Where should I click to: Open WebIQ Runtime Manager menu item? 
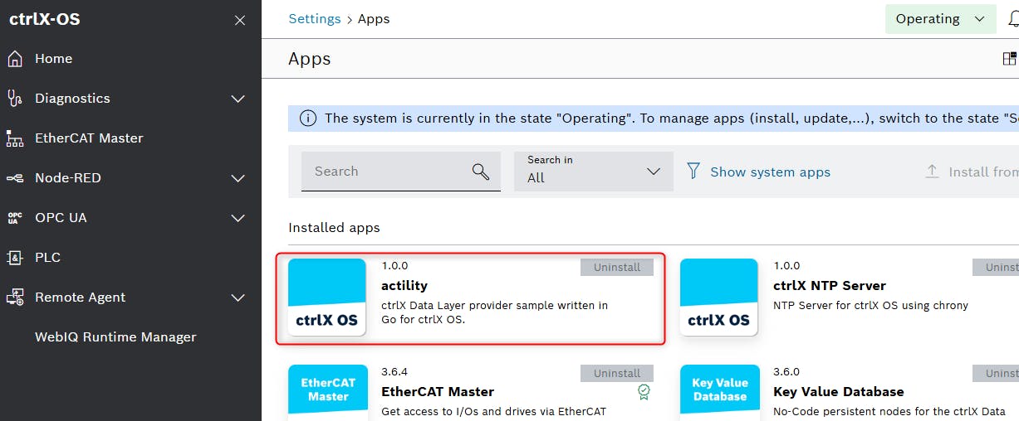point(115,337)
